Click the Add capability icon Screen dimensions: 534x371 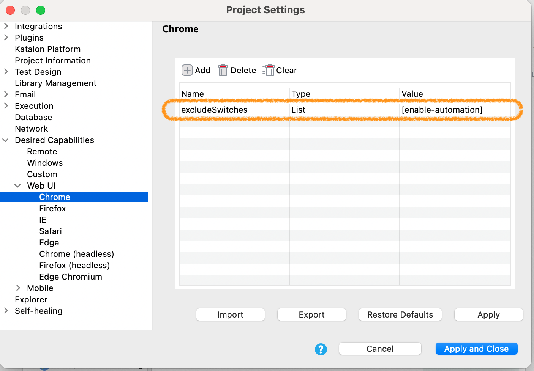point(187,70)
